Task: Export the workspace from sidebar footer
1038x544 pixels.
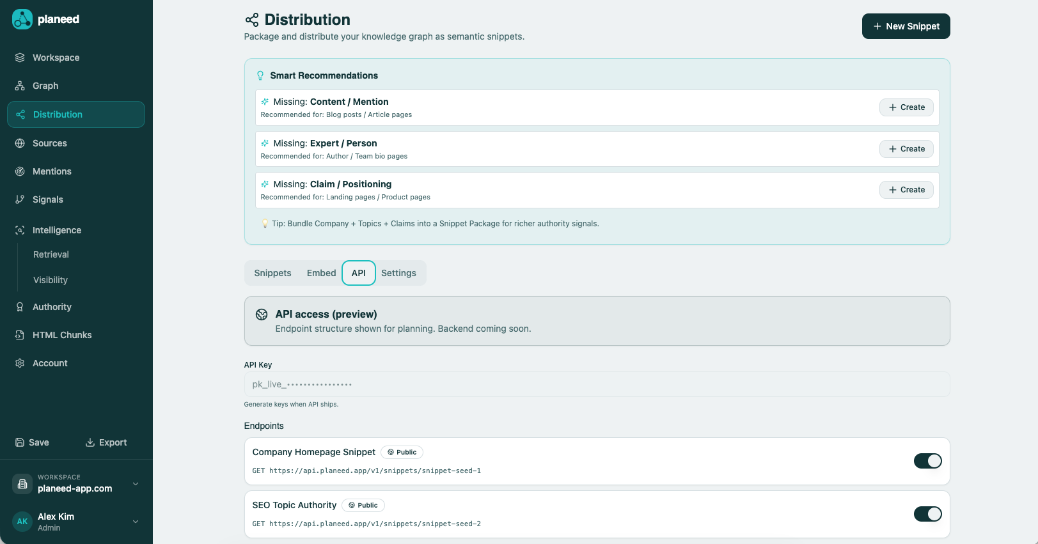Action: point(106,442)
